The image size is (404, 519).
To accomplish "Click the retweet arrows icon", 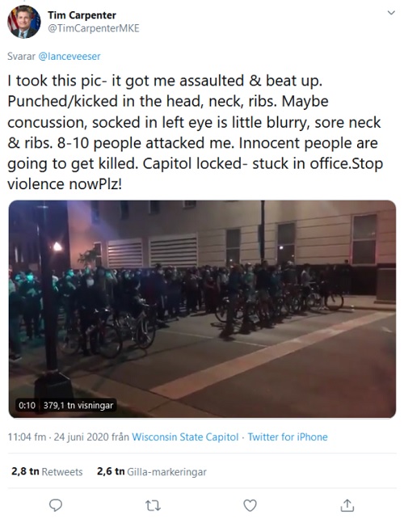I will [153, 505].
